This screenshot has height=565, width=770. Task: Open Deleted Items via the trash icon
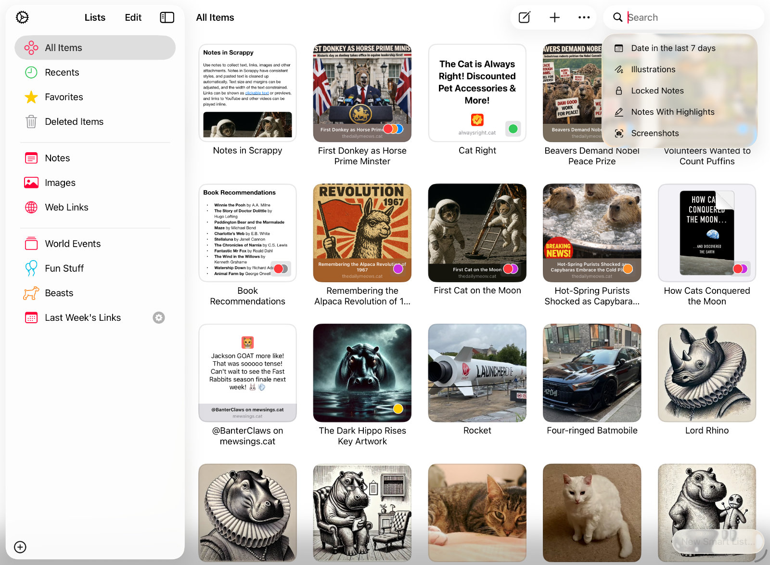(31, 121)
